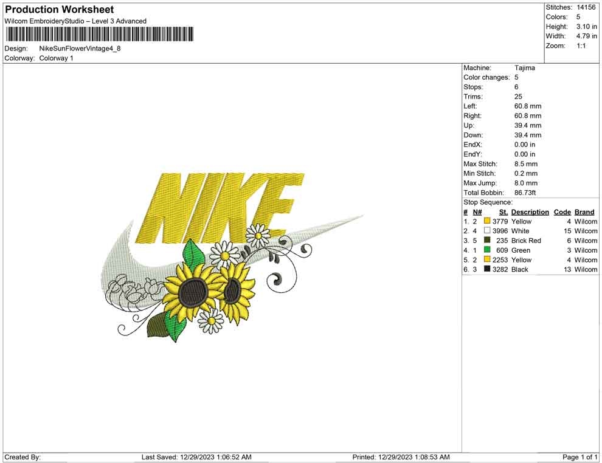Click 'Printed: 12/29/2023 1:08:53 AM'
The image size is (602, 463).
point(401,457)
